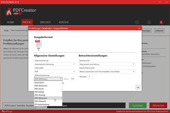Select JPEG (Hoch) option
This screenshot has width=170, height=113.
(x=48, y=89)
